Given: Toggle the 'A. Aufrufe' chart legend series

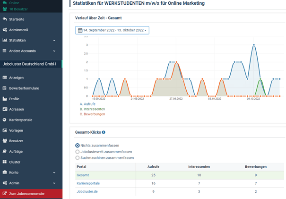Looking at the screenshot, I should point(88,104).
